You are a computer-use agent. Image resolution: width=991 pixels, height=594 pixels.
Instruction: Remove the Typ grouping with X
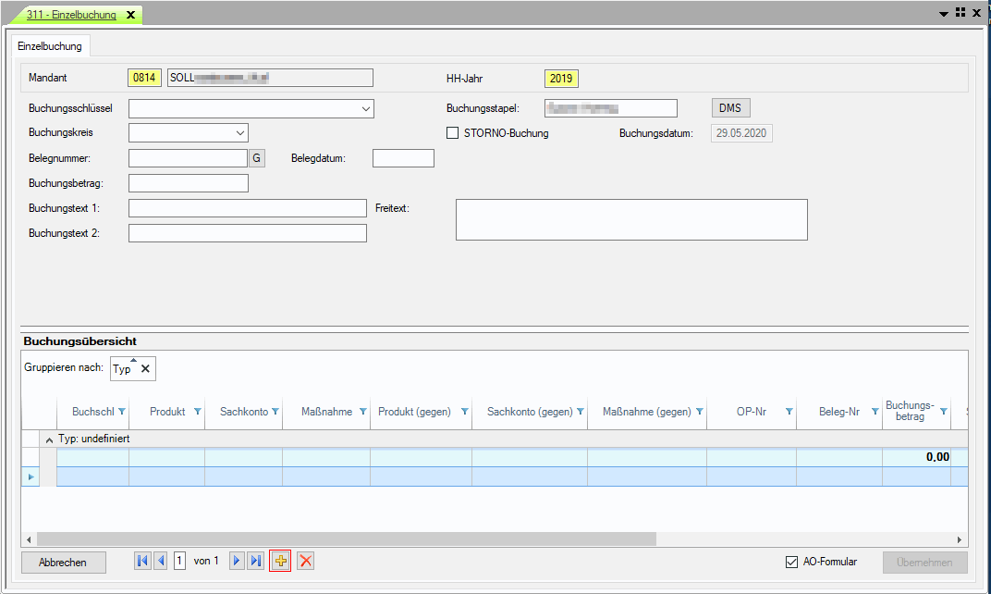click(145, 369)
